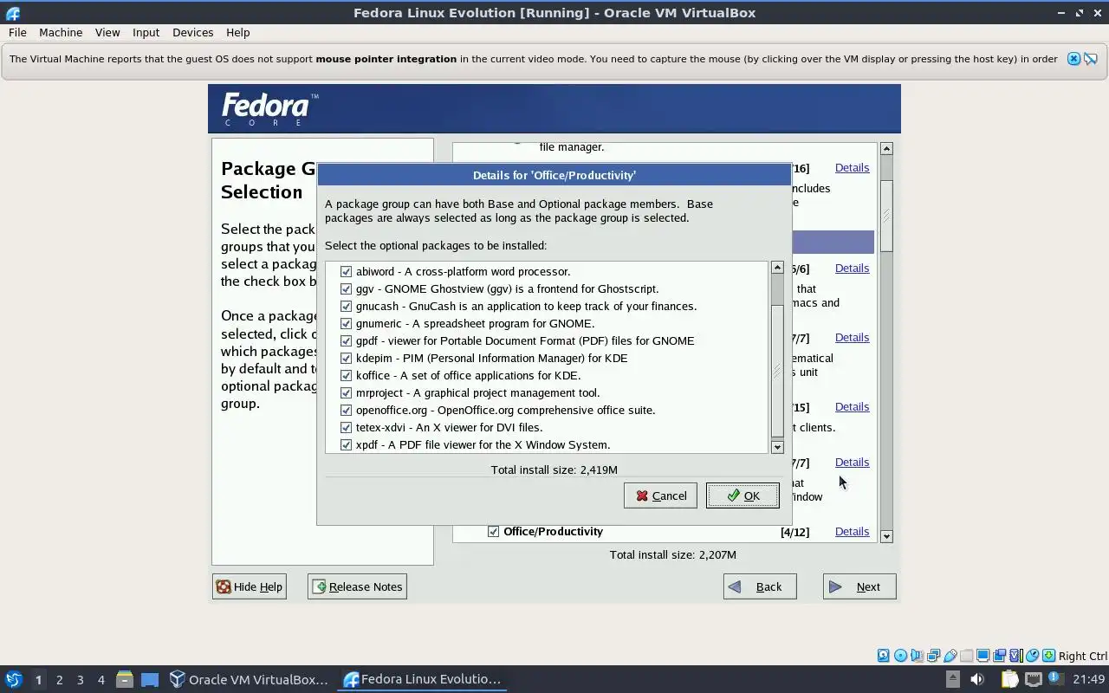Open the Machine menu
The width and height of the screenshot is (1109, 693).
tap(61, 32)
